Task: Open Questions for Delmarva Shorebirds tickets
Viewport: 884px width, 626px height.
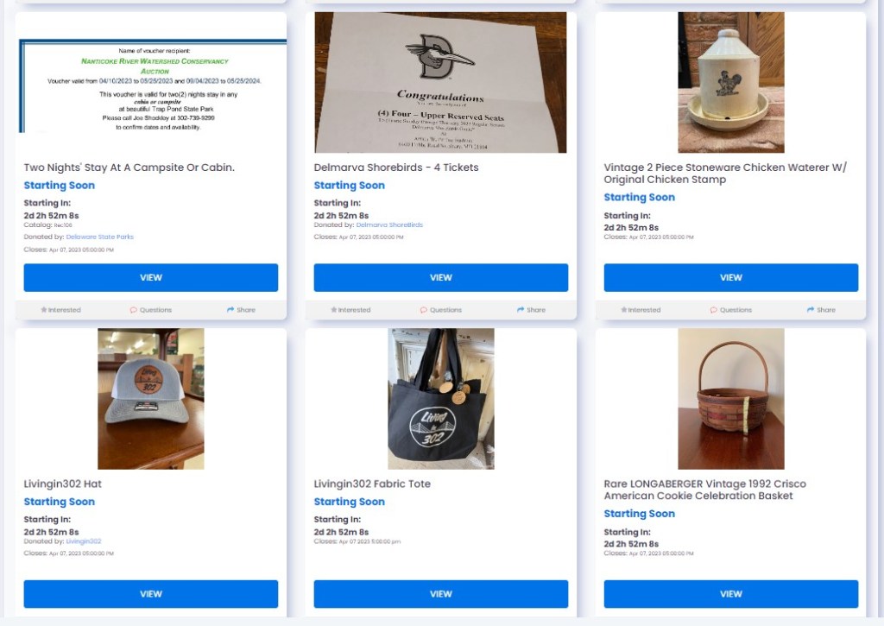Action: (x=441, y=310)
